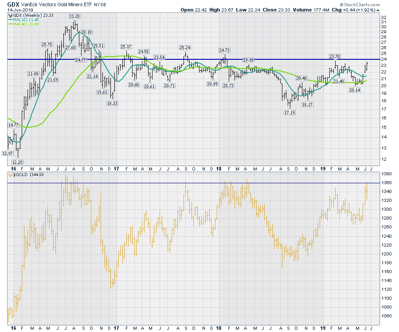Image resolution: width=399 pixels, height=332 pixels.
Task: Click the 18.33 low price annotation
Action: (x=112, y=103)
